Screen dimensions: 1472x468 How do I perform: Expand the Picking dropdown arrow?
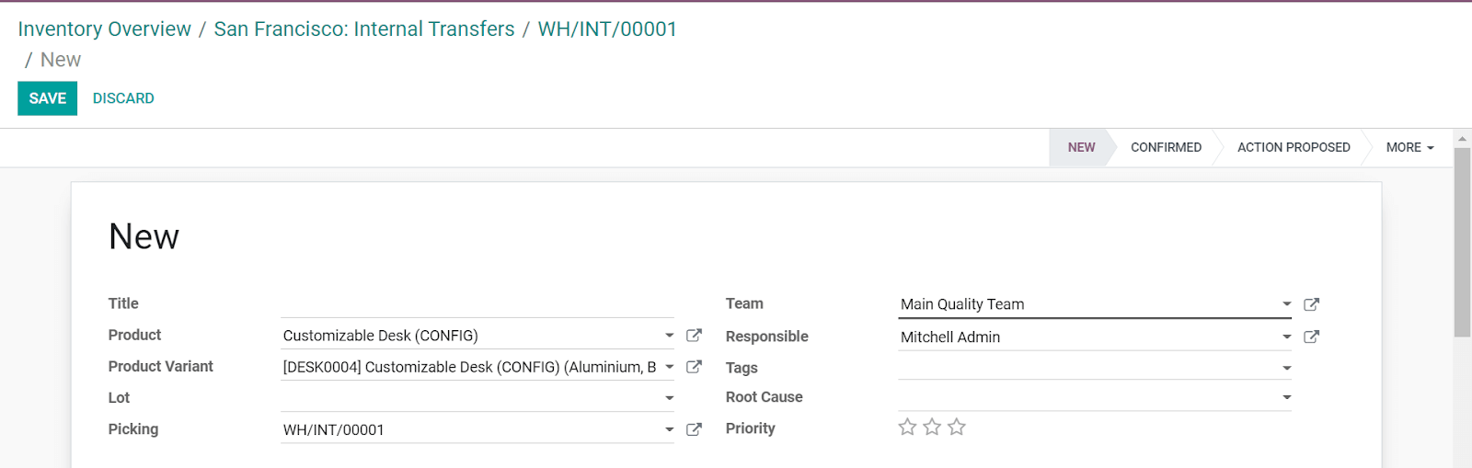click(x=670, y=429)
